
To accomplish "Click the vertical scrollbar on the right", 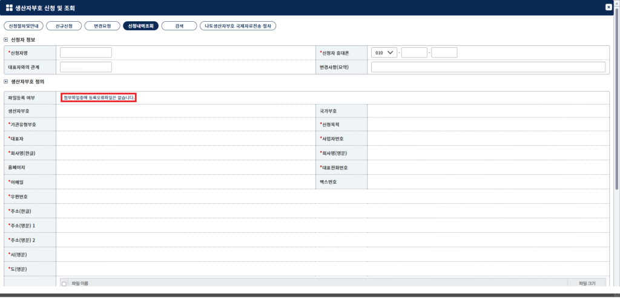I will [617, 150].
